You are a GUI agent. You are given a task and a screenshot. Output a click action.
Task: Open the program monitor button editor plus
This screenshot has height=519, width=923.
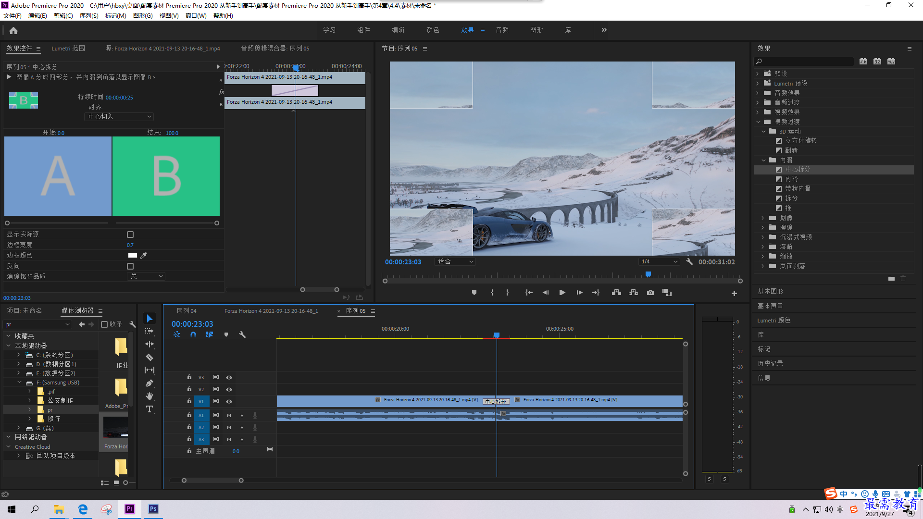(734, 293)
